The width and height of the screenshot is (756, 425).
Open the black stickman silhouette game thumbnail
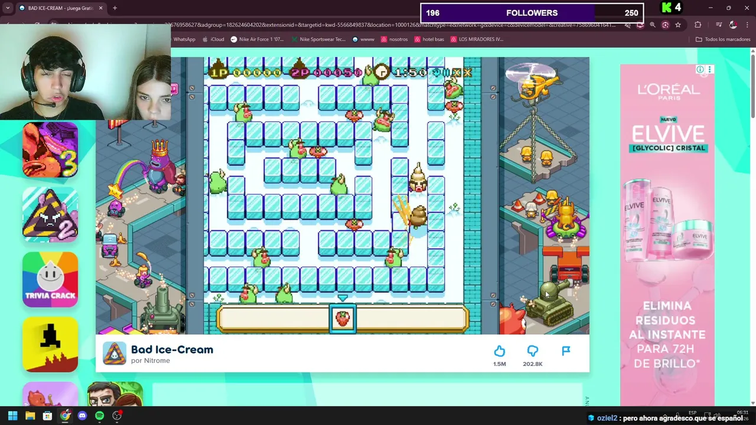(50, 345)
